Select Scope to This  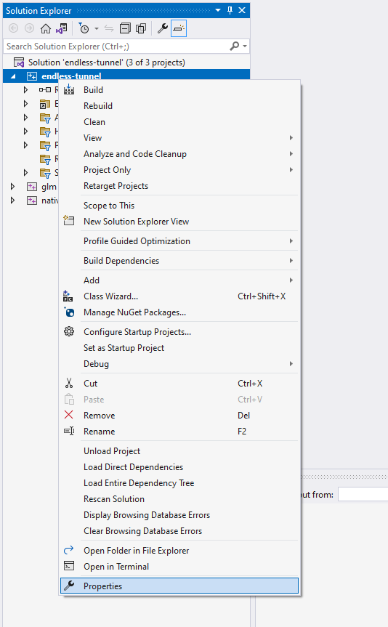click(179, 206)
